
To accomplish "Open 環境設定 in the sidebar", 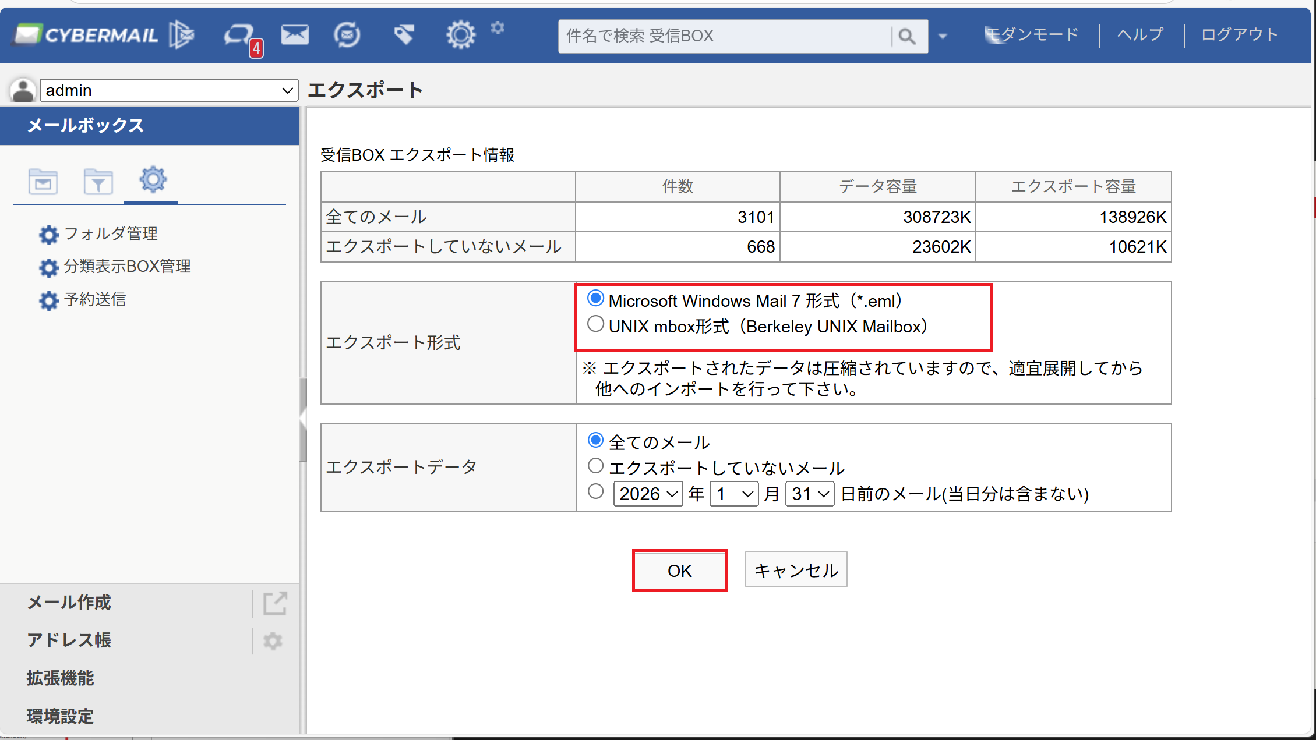I will pyautogui.click(x=60, y=716).
